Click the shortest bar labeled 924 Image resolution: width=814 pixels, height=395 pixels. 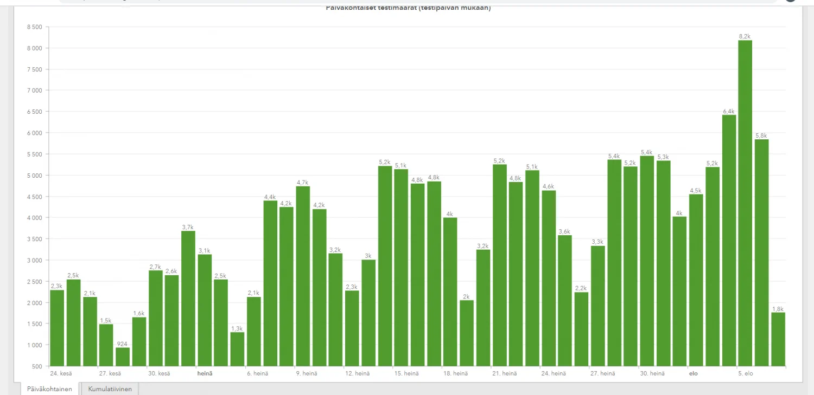[x=123, y=357]
